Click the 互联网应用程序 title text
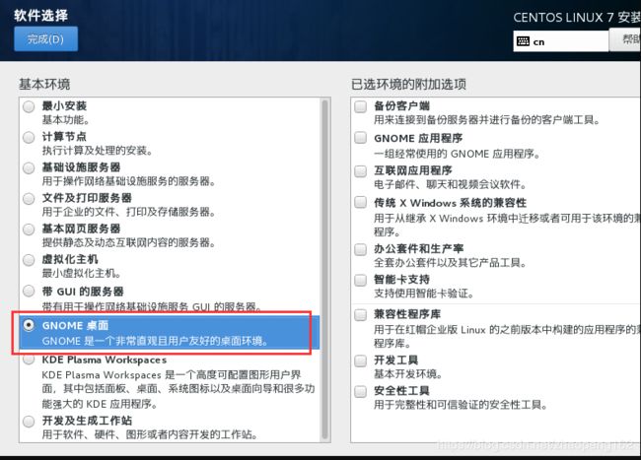Viewport: 641px width, 460px height. 413,170
